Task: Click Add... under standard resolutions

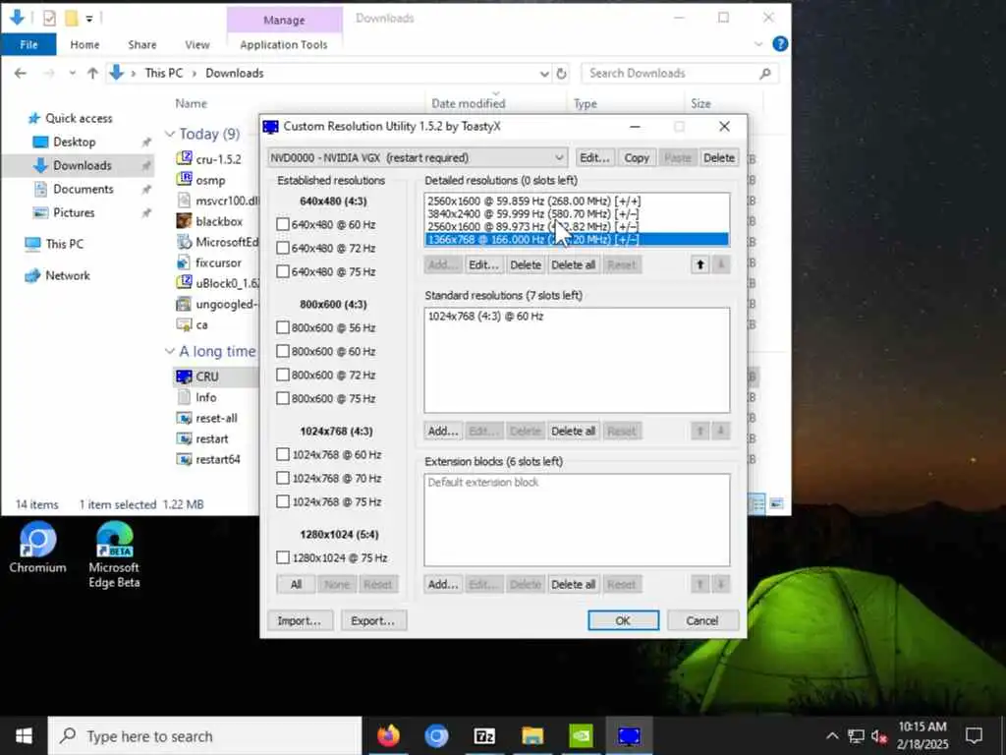Action: tap(443, 431)
